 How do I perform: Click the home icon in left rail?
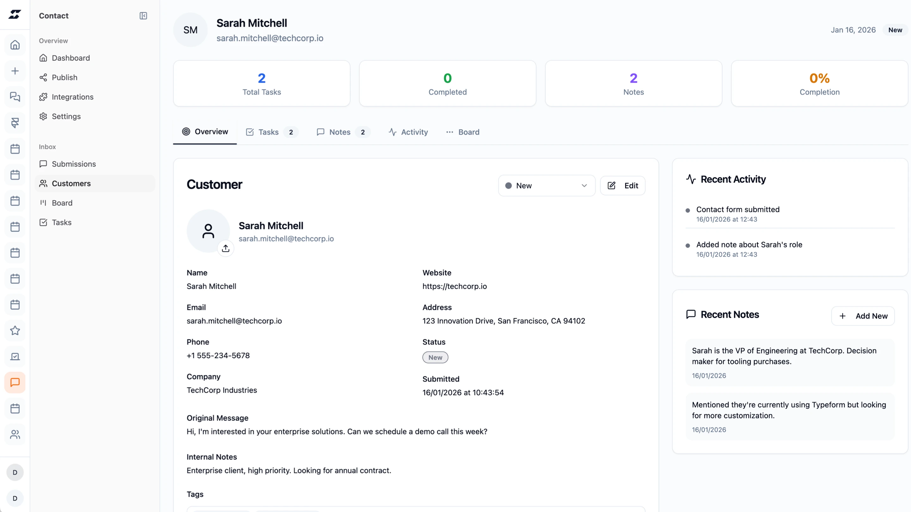(x=15, y=45)
